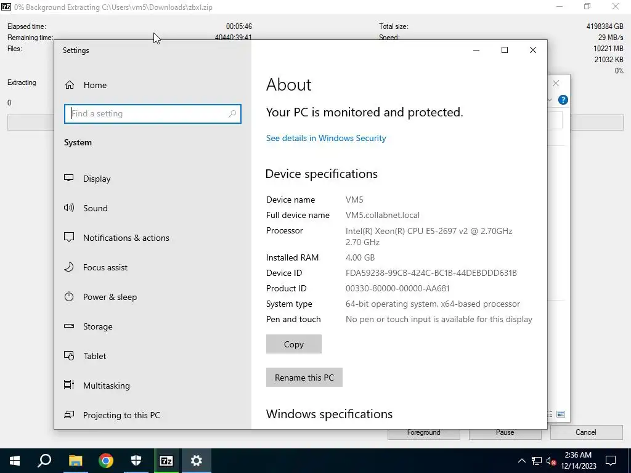The image size is (631, 473).
Task: Close the Settings window
Action: coord(533,50)
